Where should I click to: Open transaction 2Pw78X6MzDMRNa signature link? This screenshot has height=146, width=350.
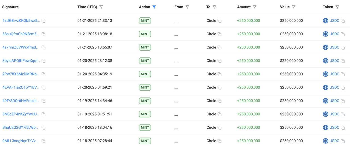(x=21, y=74)
